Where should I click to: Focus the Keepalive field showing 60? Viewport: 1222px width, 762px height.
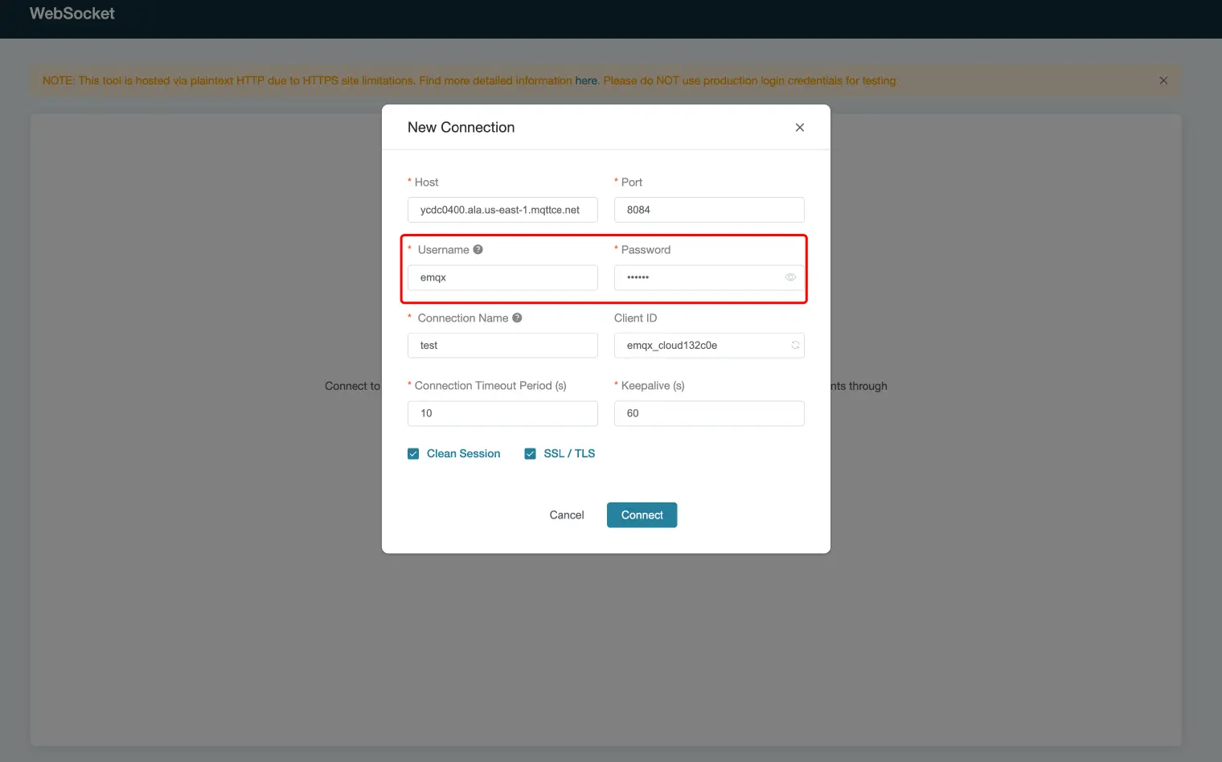tap(709, 413)
